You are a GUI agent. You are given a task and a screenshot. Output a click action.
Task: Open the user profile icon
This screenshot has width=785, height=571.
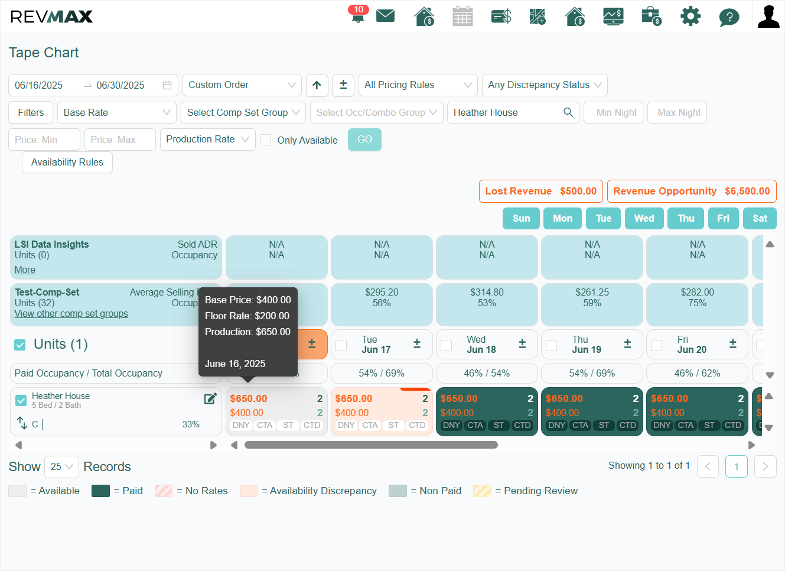click(768, 17)
